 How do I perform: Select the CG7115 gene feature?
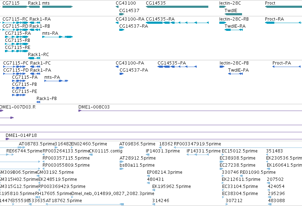pyautogui.click(x=15, y=7)
